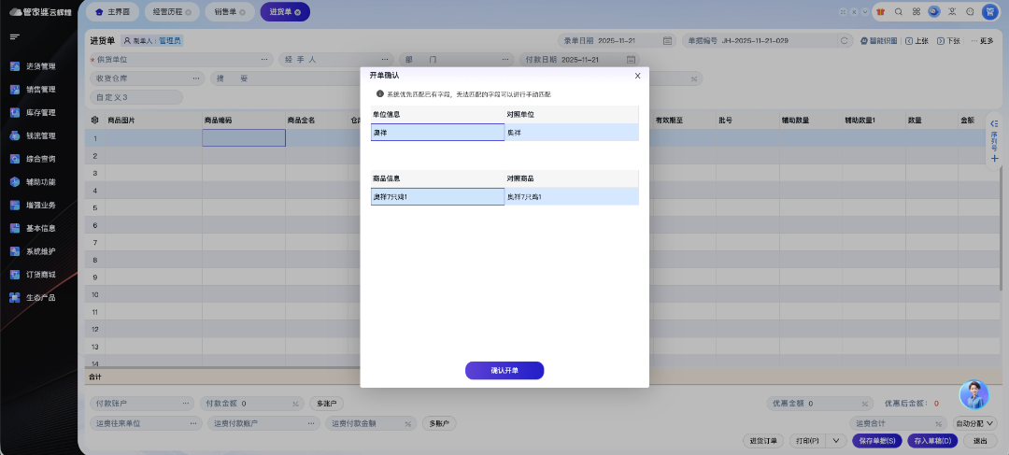The image size is (1009, 455).
Task: Click the AI assistant avatar
Action: [973, 394]
